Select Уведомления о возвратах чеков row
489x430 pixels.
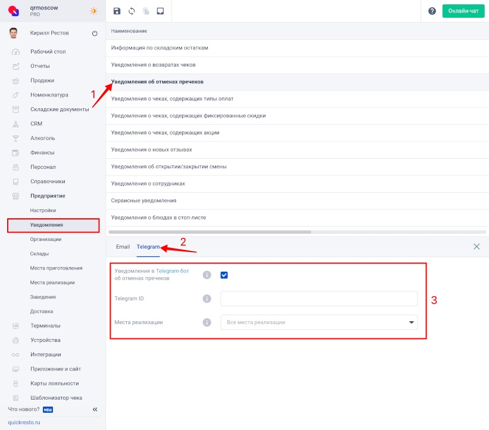point(297,65)
